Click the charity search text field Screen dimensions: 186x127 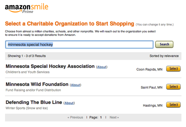pyautogui.click(x=79, y=44)
